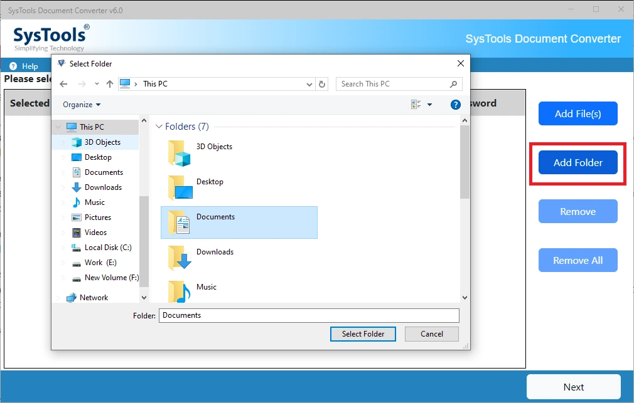The width and height of the screenshot is (634, 403).
Task: Click Downloads folder icon in file list
Action: [180, 258]
